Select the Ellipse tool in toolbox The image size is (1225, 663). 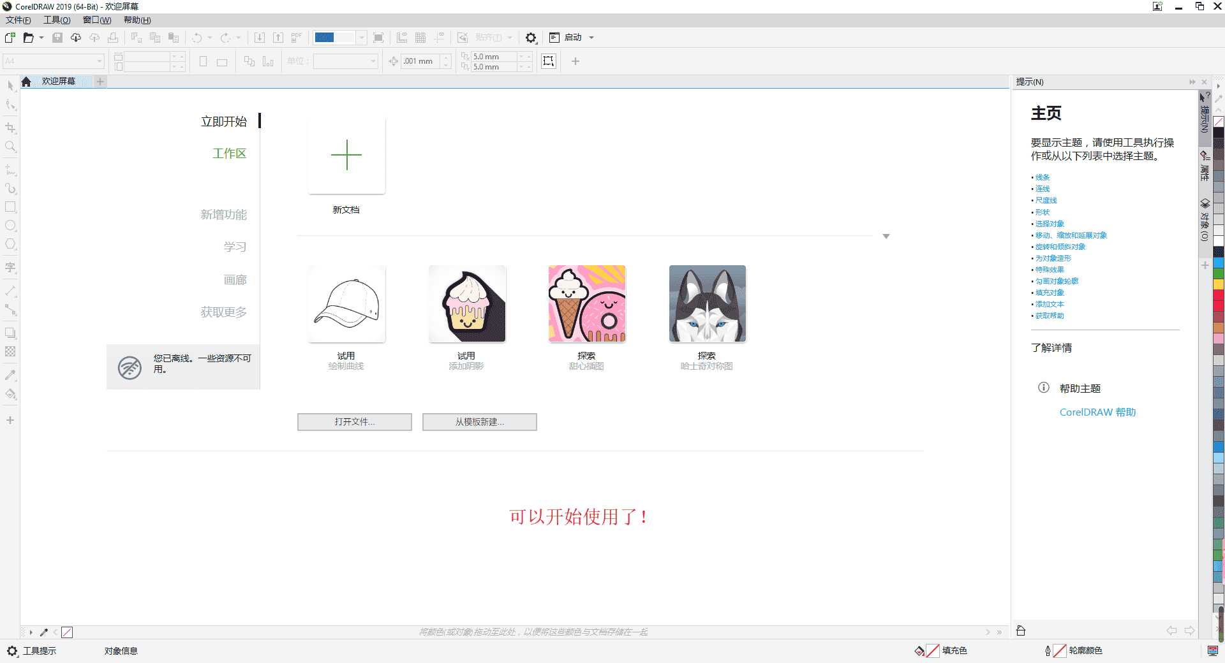[x=10, y=226]
